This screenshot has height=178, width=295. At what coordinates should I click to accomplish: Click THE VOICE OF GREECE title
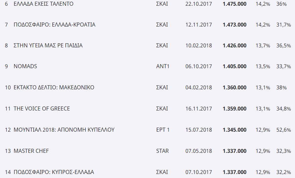[x=42, y=108]
